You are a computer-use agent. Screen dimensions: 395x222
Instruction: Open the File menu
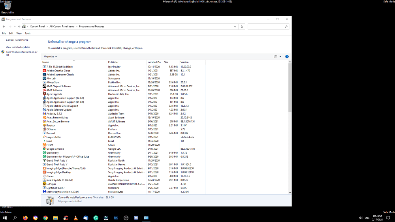[x=4, y=33]
